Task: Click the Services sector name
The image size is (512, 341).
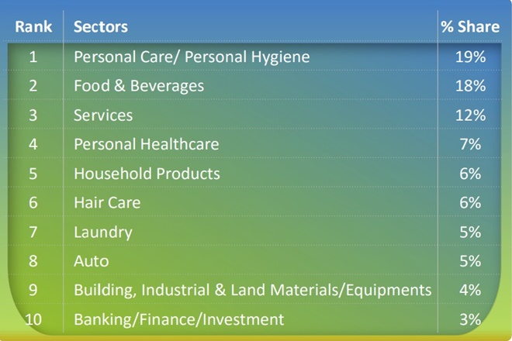Action: 103,115
